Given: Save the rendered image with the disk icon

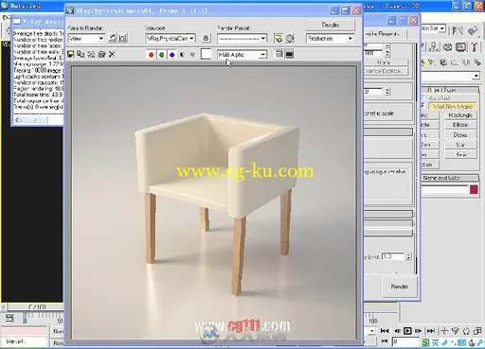Looking at the screenshot, I should coord(70,54).
